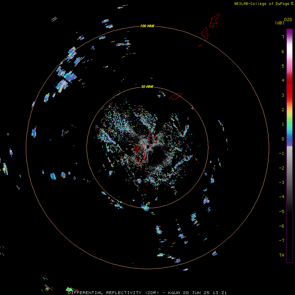Click the -4 dB scale value
The width and height of the screenshot is (295, 295).
[282, 197]
